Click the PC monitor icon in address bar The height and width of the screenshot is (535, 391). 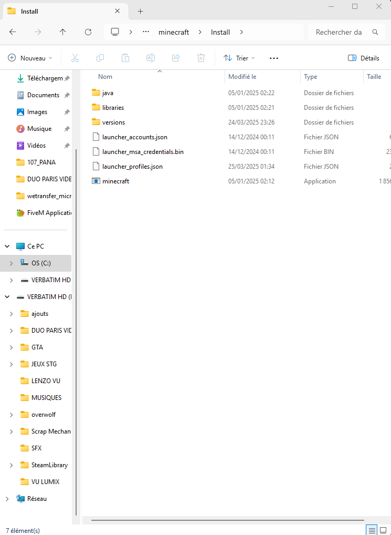115,32
